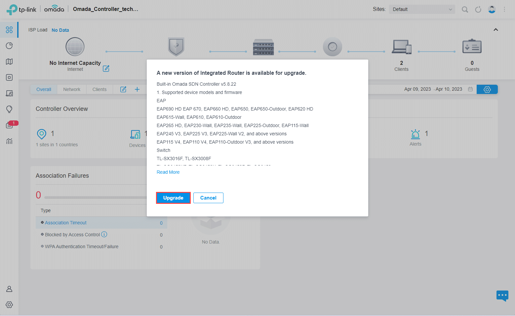This screenshot has width=515, height=316.
Task: Expand the Sites Default dropdown
Action: point(422,9)
